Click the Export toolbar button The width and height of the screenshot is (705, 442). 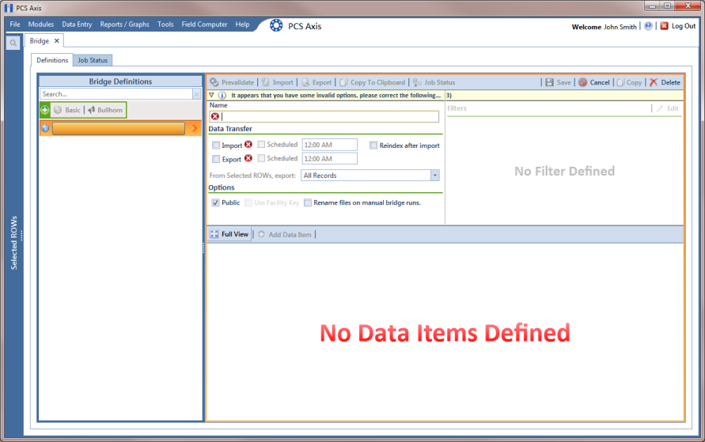[316, 82]
